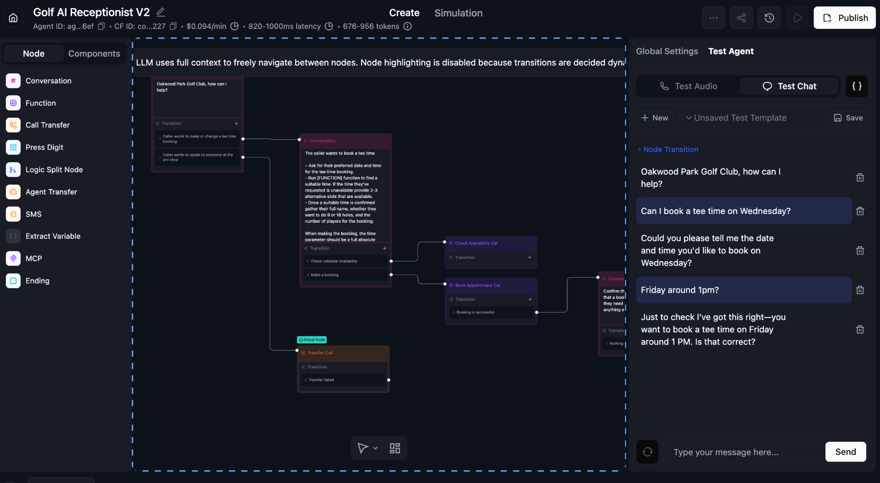880x483 pixels.
Task: Open Global Settings panel
Action: tap(667, 51)
